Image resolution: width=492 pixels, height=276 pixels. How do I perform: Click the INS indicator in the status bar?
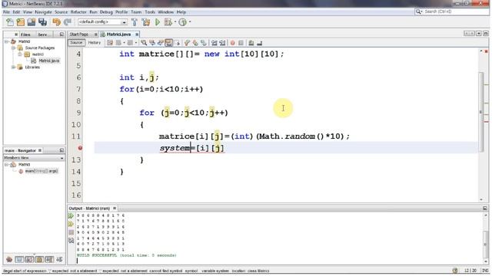[x=485, y=271]
